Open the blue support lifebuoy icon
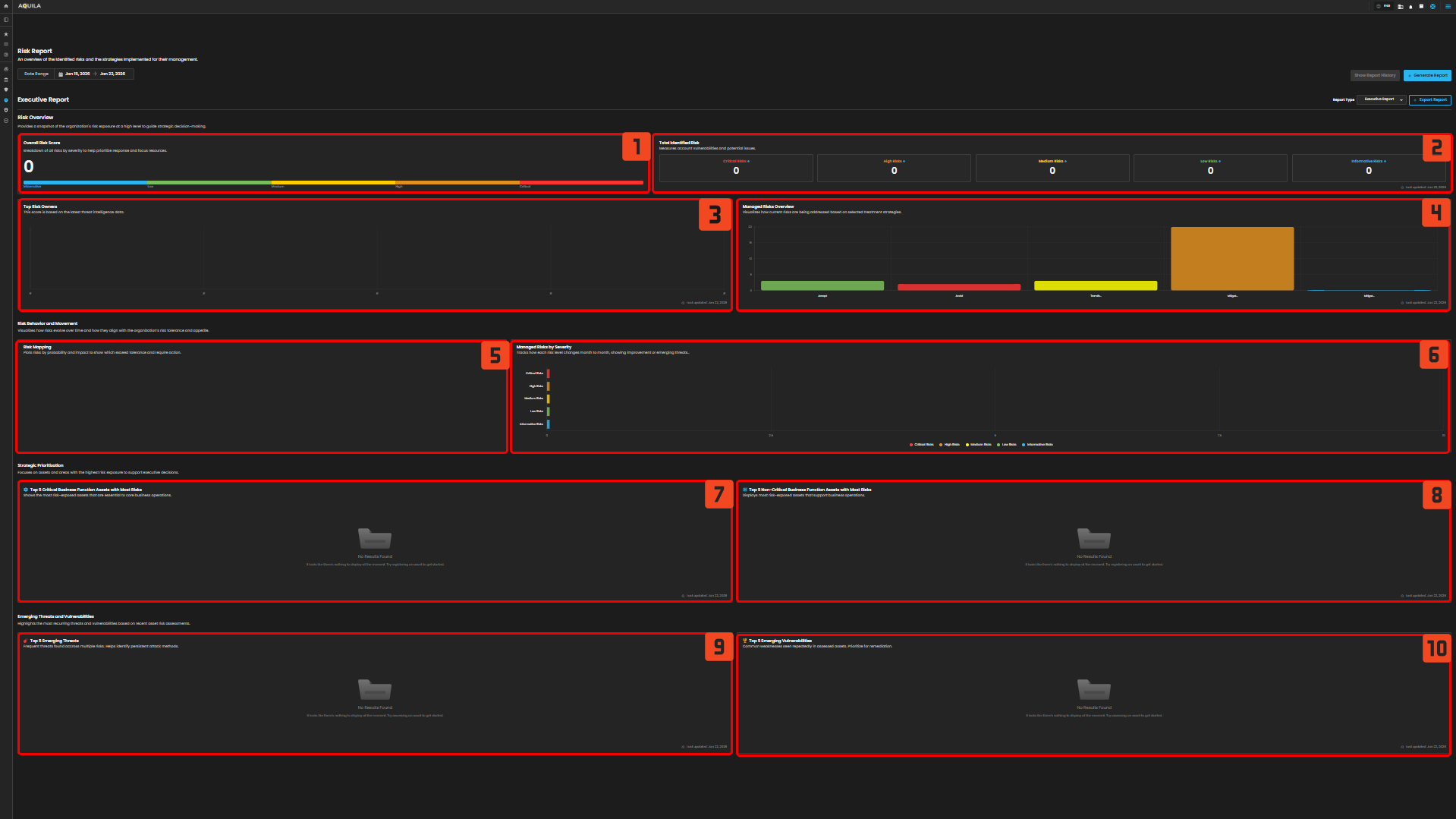1456x819 pixels. point(1432,6)
